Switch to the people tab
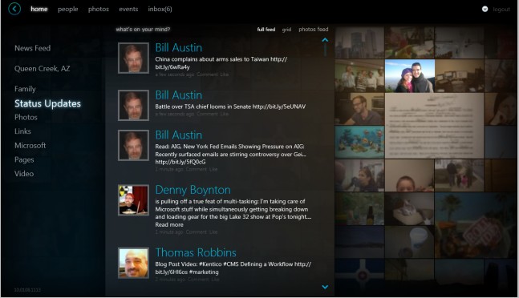The width and height of the screenshot is (519, 298). point(68,9)
